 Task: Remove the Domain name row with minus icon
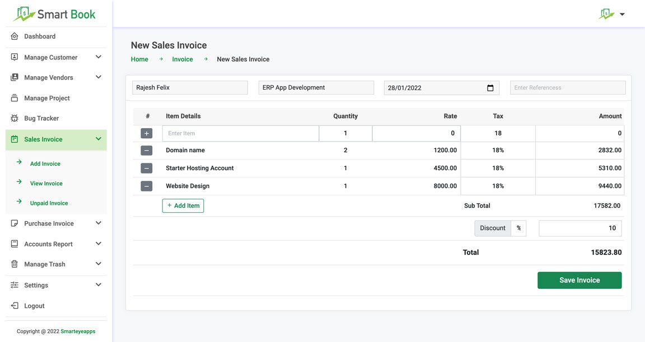coord(147,151)
